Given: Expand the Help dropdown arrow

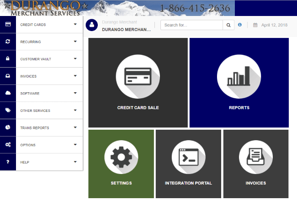Looking at the screenshot, I should (75, 162).
